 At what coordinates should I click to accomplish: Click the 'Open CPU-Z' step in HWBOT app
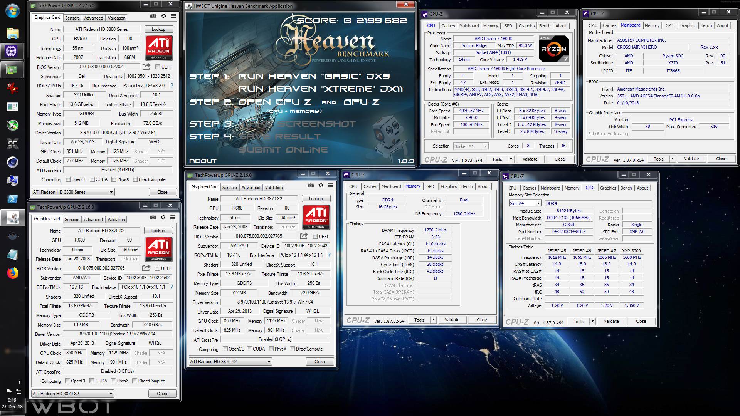(275, 102)
